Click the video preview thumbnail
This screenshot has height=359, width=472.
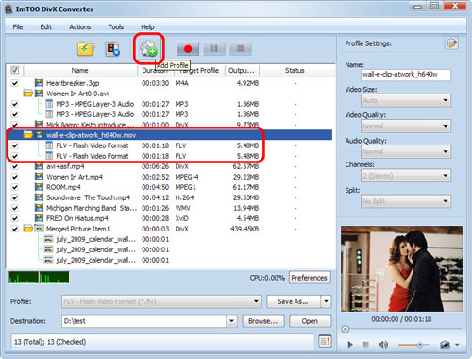401,268
